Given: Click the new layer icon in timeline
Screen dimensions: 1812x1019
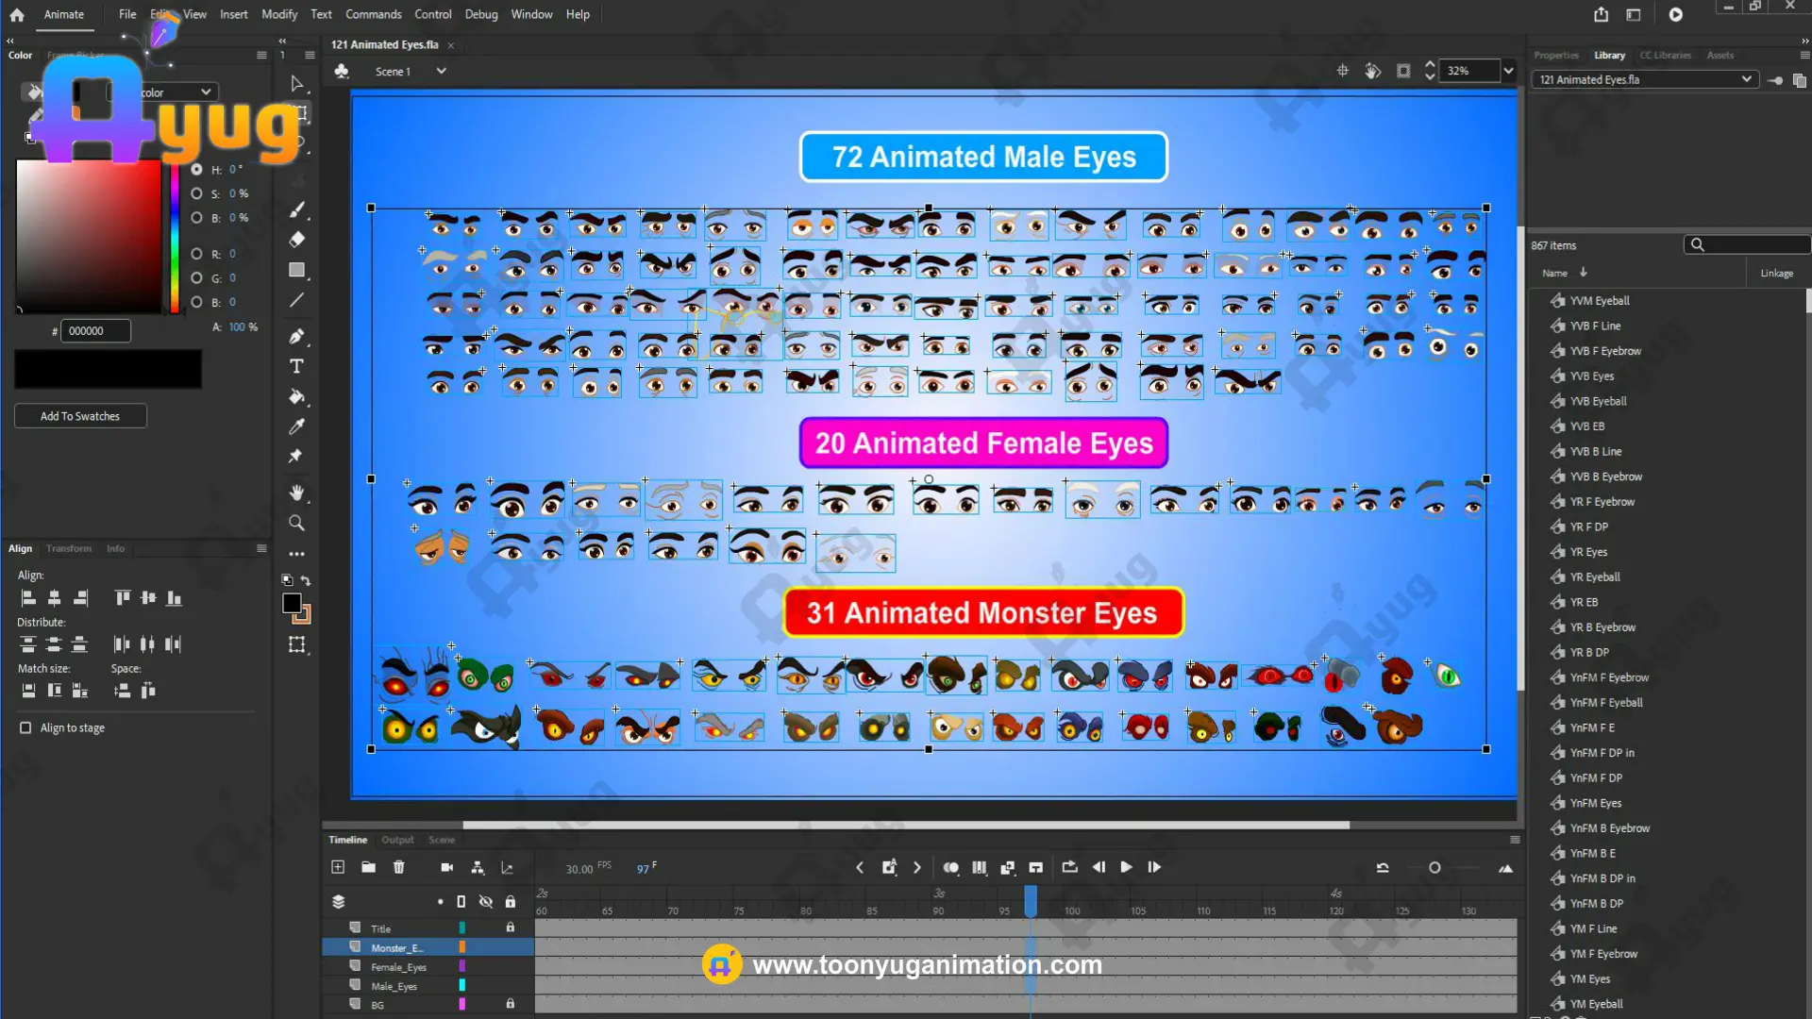Looking at the screenshot, I should click(338, 867).
